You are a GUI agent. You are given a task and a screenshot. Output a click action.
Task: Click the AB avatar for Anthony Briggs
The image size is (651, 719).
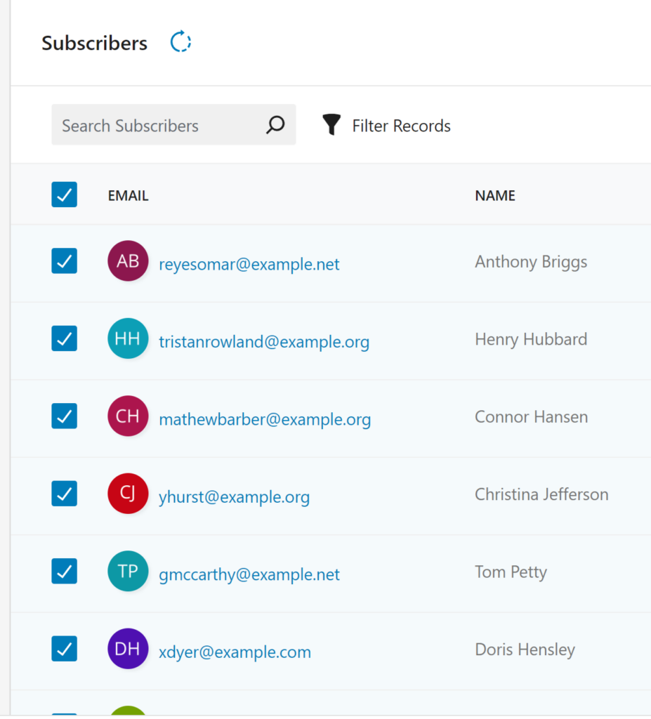[128, 261]
